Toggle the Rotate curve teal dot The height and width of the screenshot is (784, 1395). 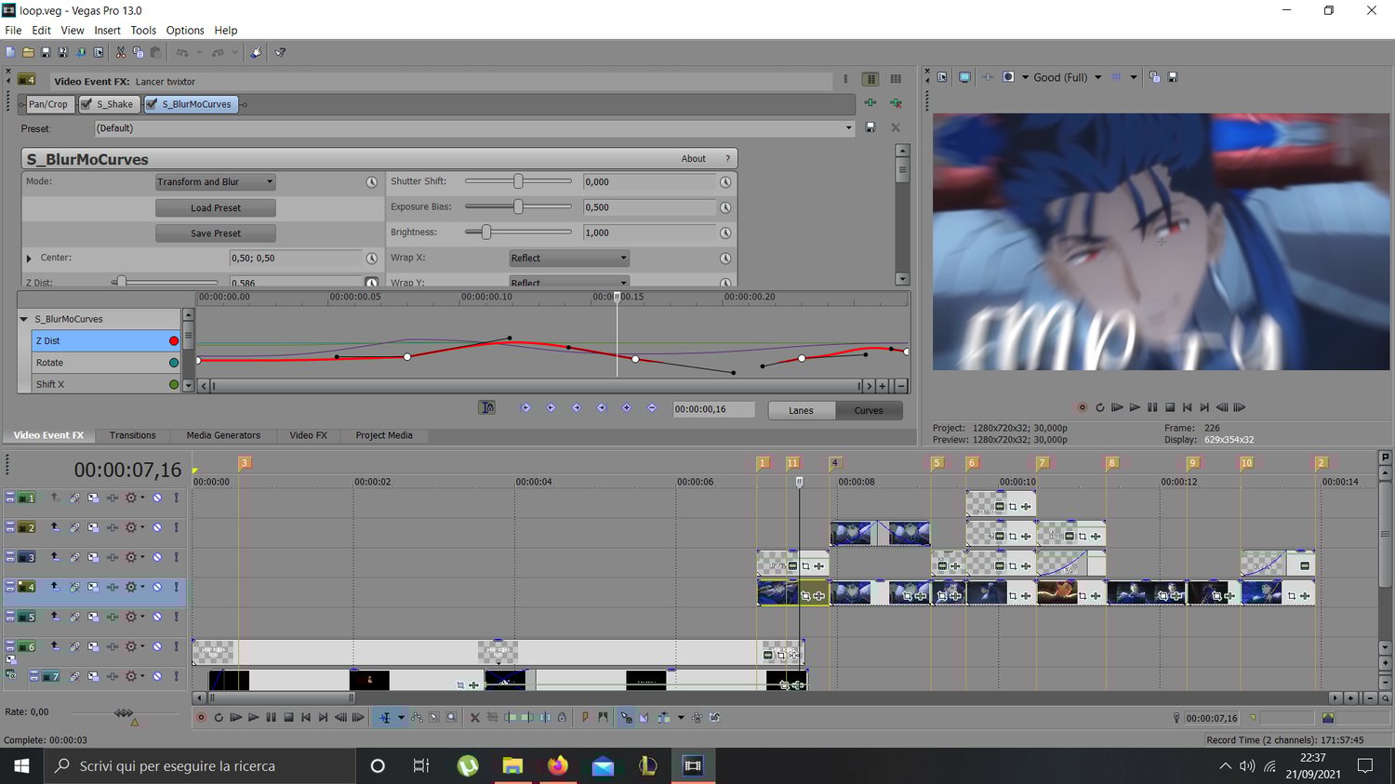tap(174, 363)
